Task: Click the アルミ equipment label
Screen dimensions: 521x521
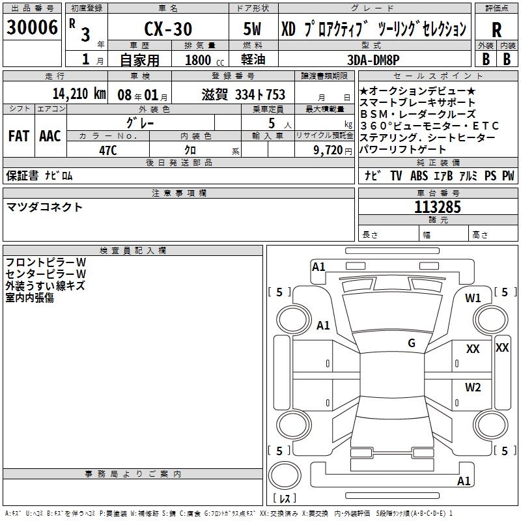Action: 468,175
